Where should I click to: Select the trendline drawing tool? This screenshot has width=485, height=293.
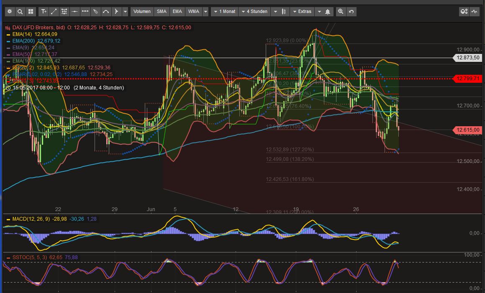tap(53, 11)
